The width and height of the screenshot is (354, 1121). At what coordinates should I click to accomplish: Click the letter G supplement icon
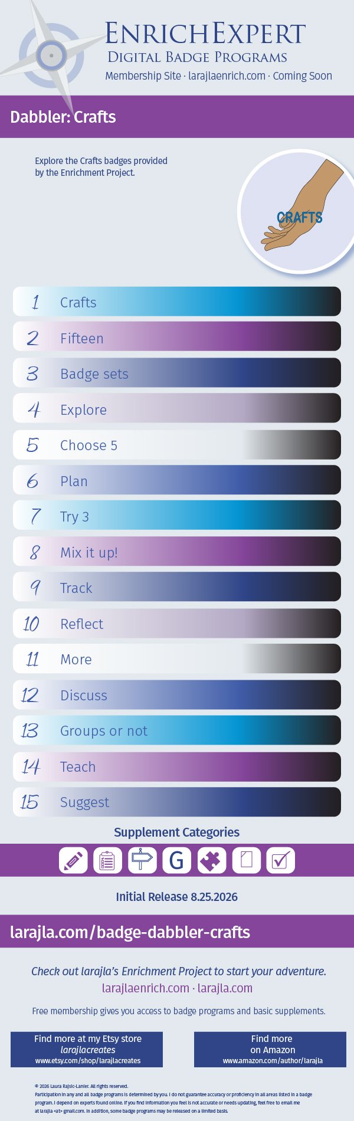(x=177, y=860)
